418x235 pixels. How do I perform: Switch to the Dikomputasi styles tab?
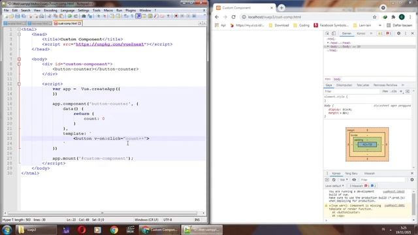[x=344, y=85]
